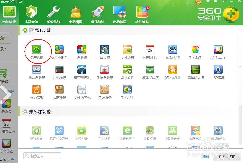The height and width of the screenshot is (163, 243).
Task: Click the 更多 link in sidebar
Action: pos(11,91)
